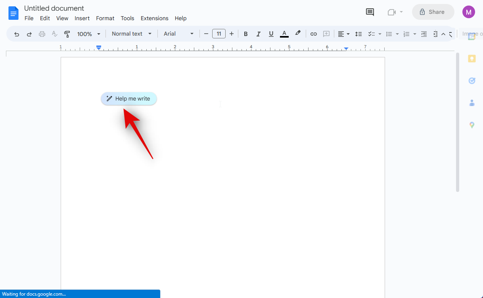The image size is (483, 298).
Task: Open the Extensions menu
Action: (x=155, y=18)
